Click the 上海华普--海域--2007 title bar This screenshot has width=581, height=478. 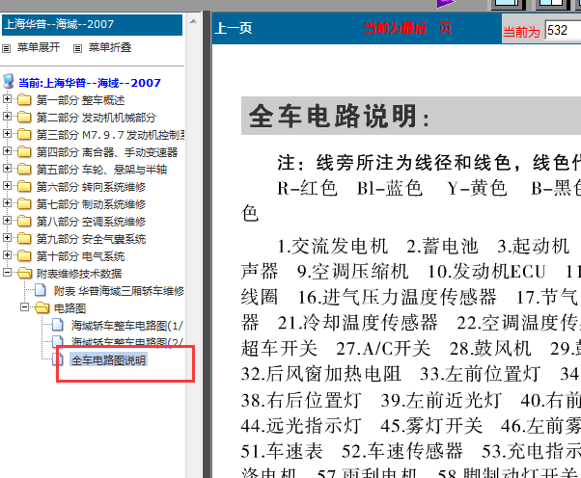click(93, 25)
